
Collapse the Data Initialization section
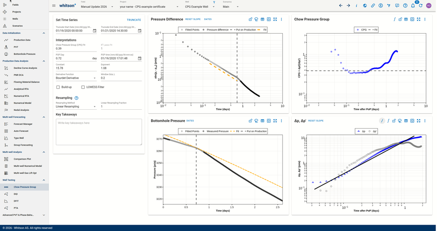click(x=44, y=33)
